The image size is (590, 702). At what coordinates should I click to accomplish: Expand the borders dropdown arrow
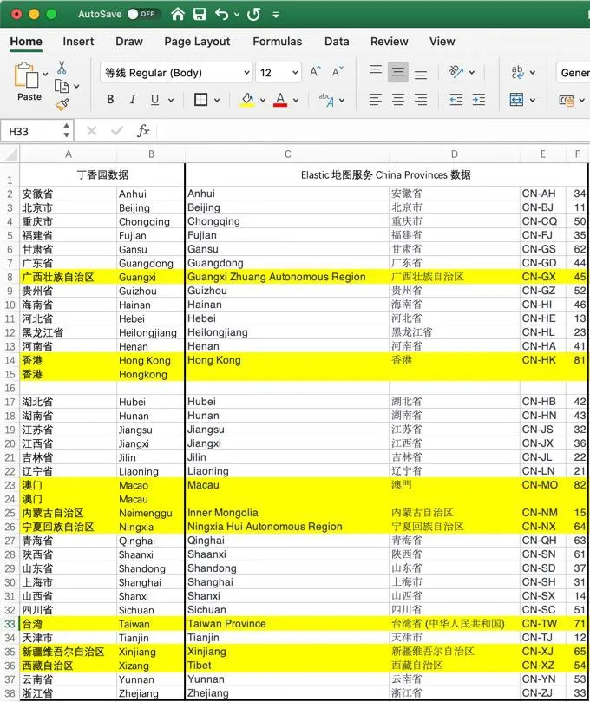(x=218, y=100)
